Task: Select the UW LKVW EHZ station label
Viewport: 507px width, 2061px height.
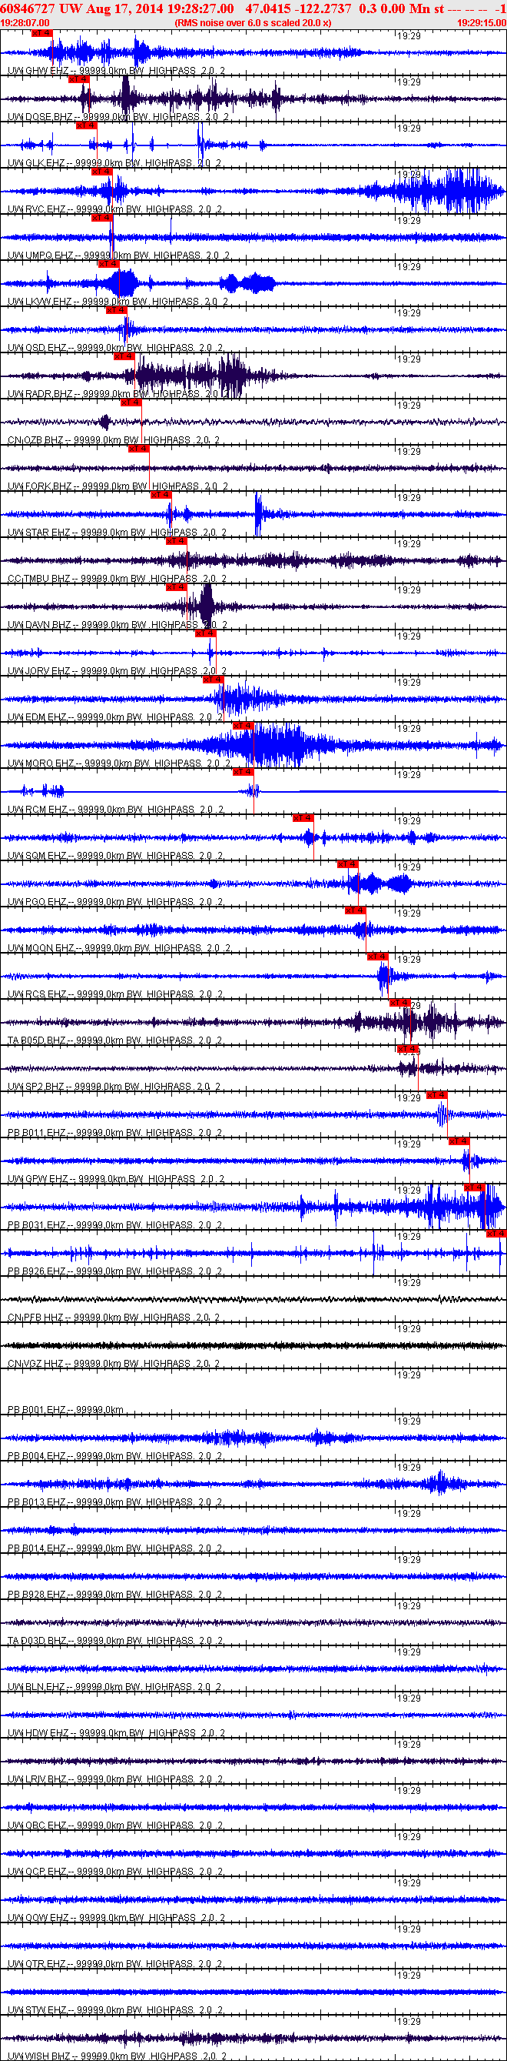Action: click(118, 302)
